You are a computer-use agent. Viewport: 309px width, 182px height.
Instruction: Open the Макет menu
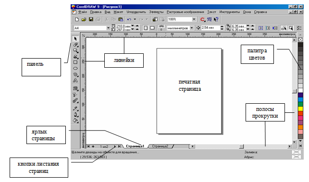pos(118,12)
